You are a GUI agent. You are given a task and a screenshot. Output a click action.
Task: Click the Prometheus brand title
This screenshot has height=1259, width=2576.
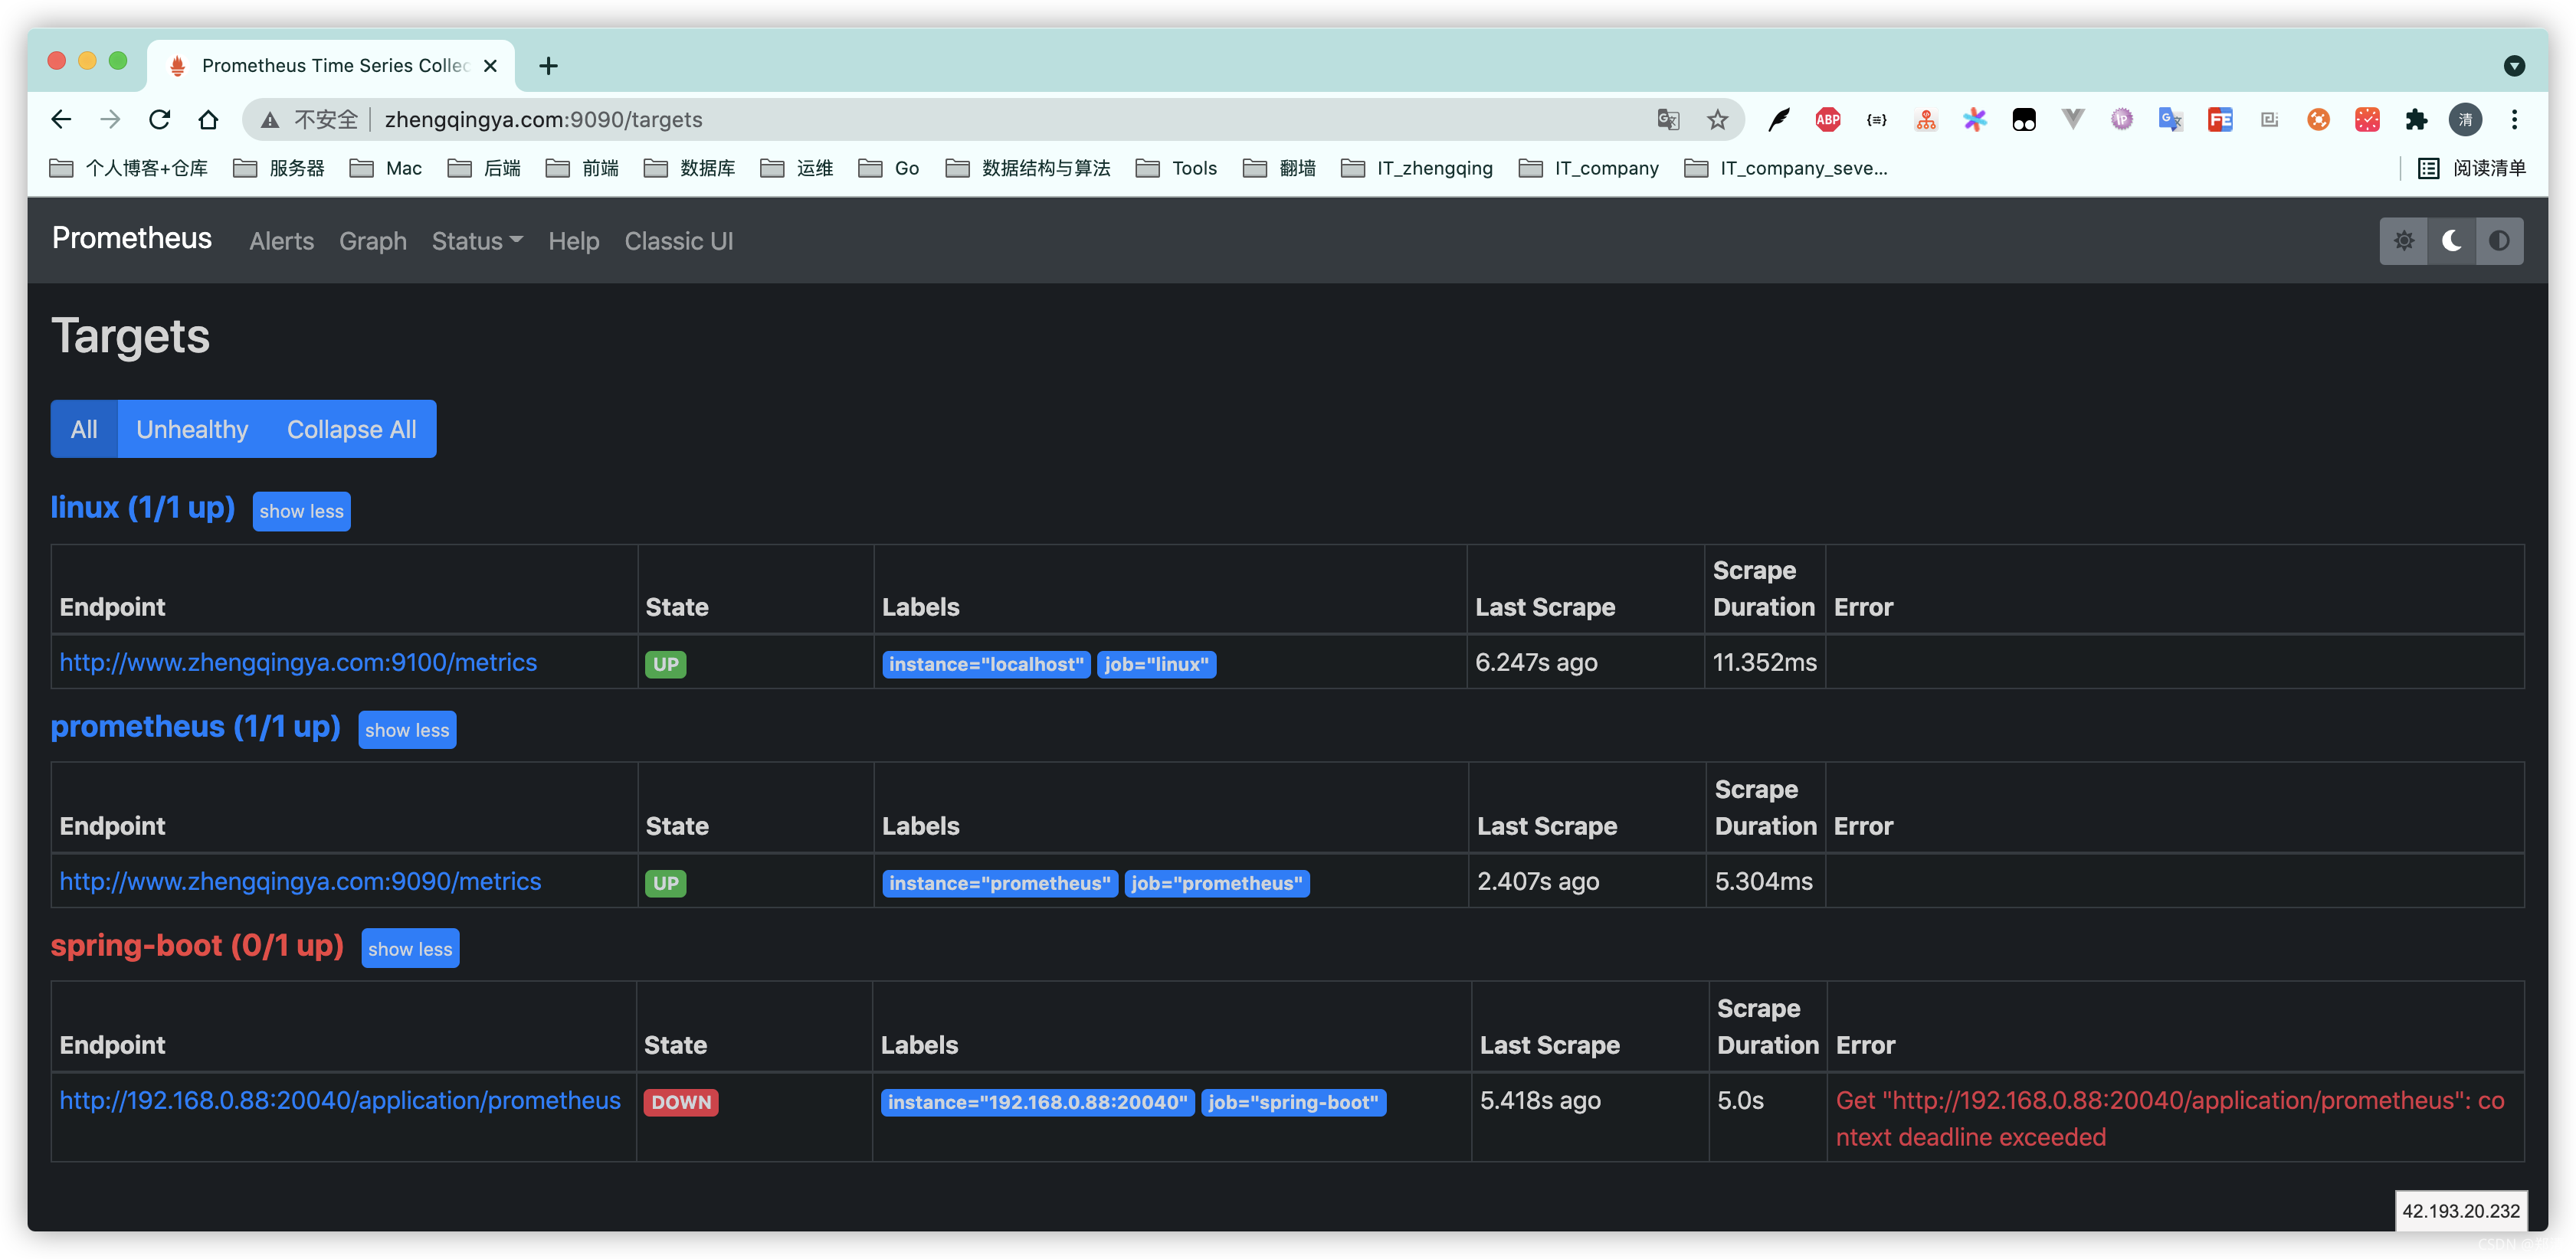[131, 238]
